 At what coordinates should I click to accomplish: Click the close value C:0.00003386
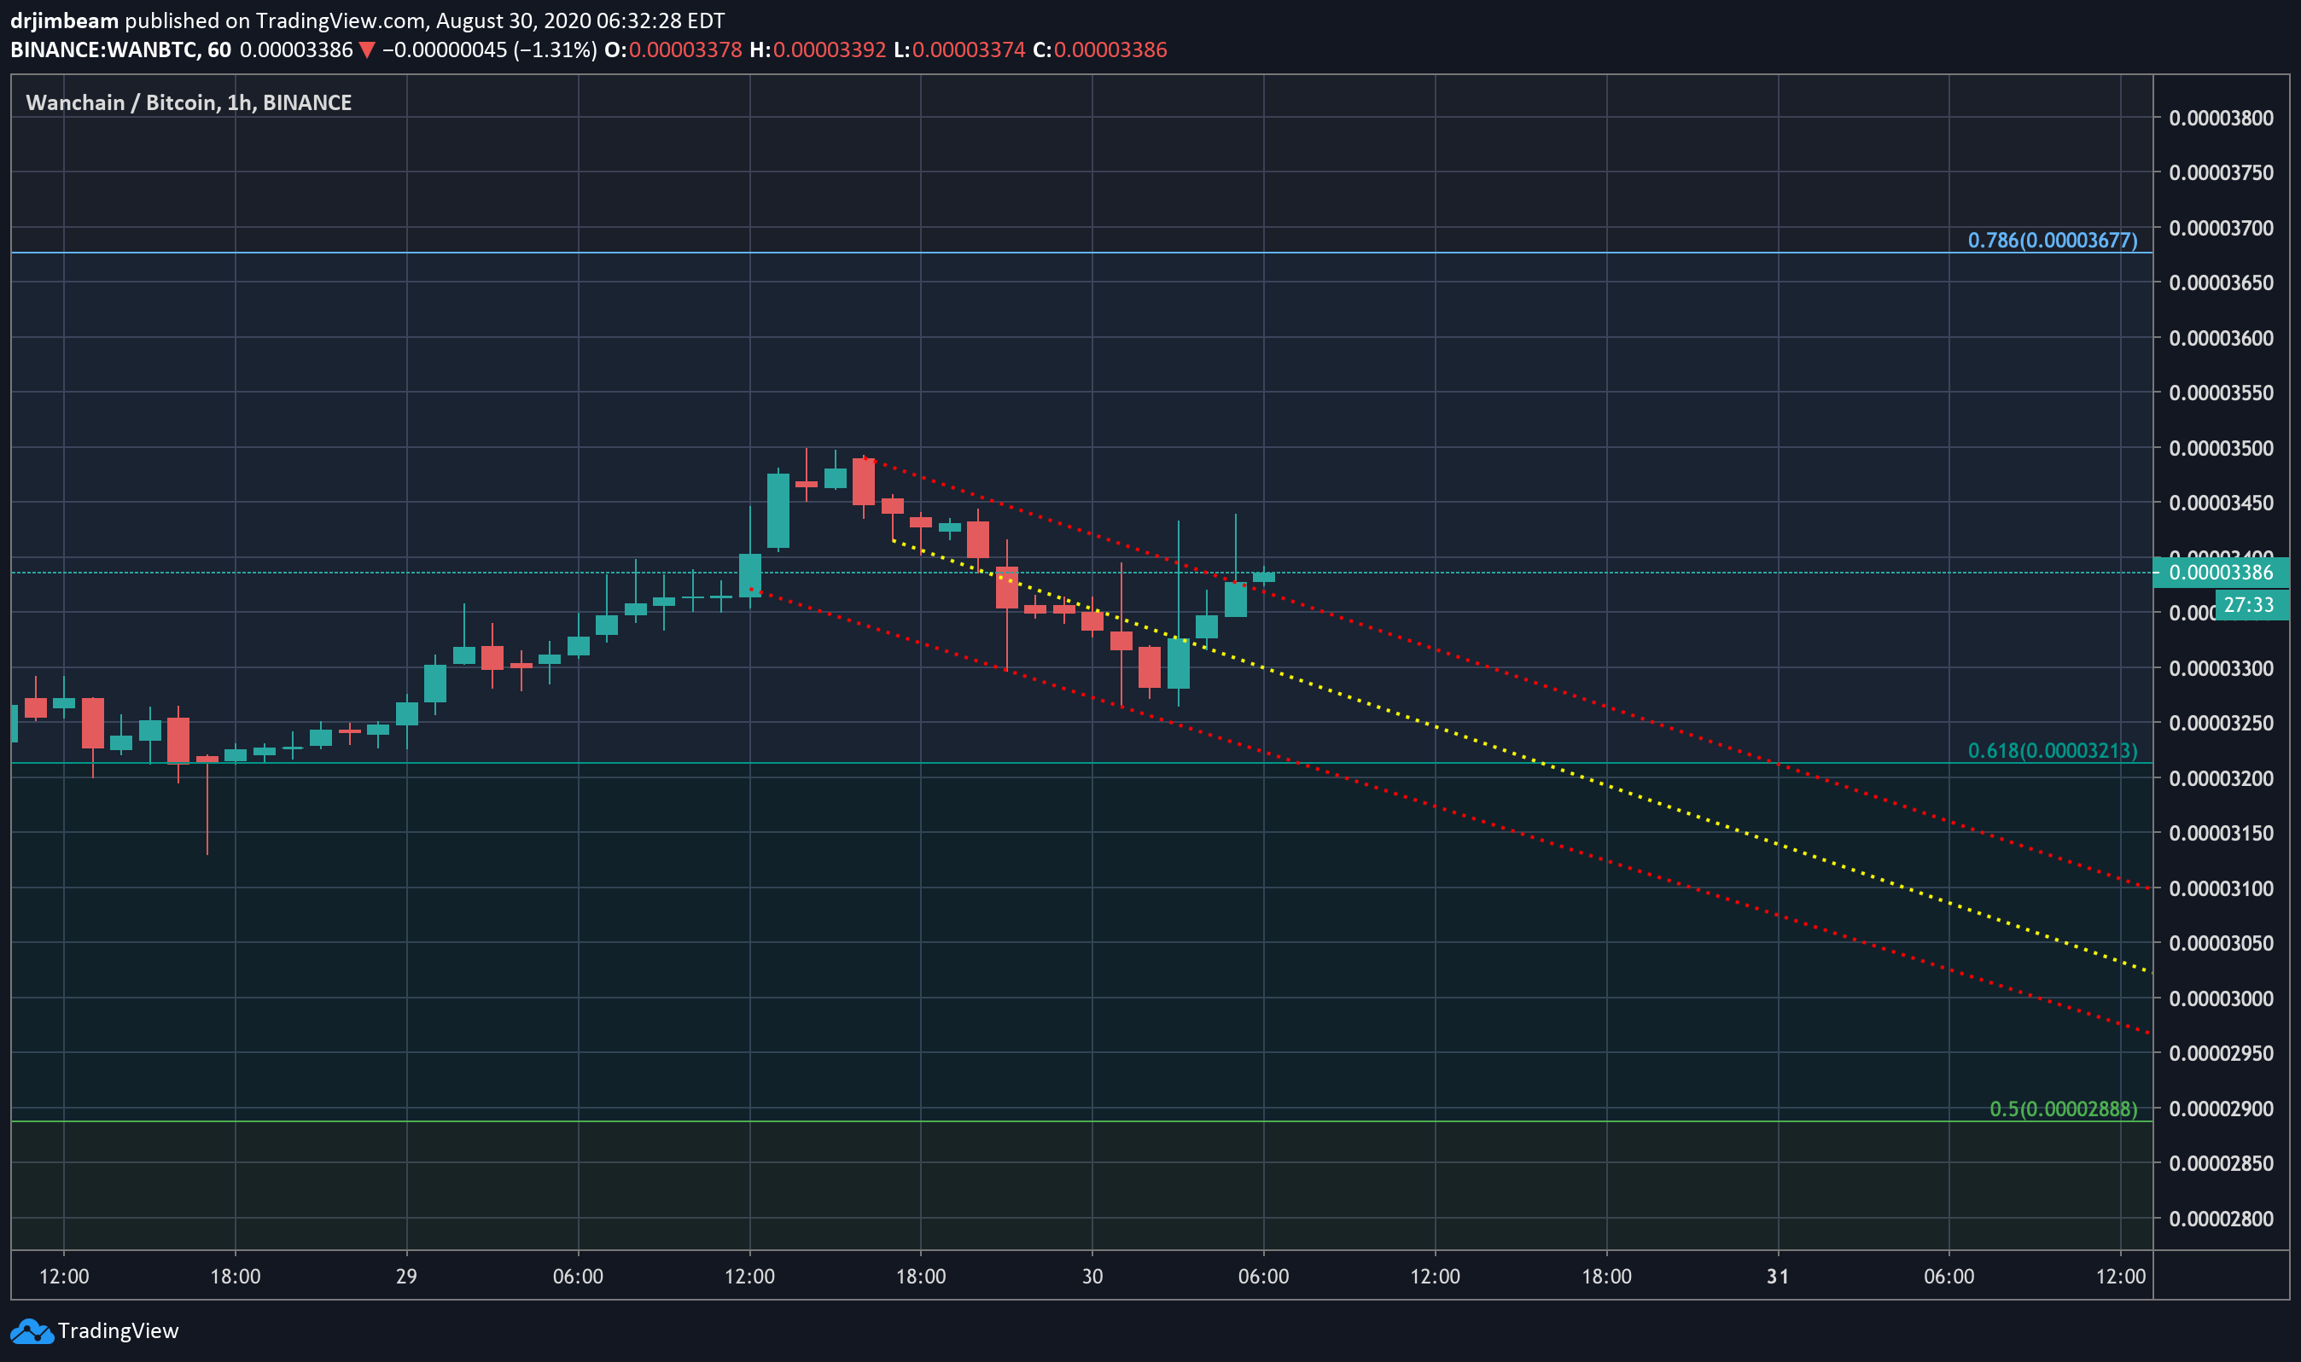pos(1099,49)
